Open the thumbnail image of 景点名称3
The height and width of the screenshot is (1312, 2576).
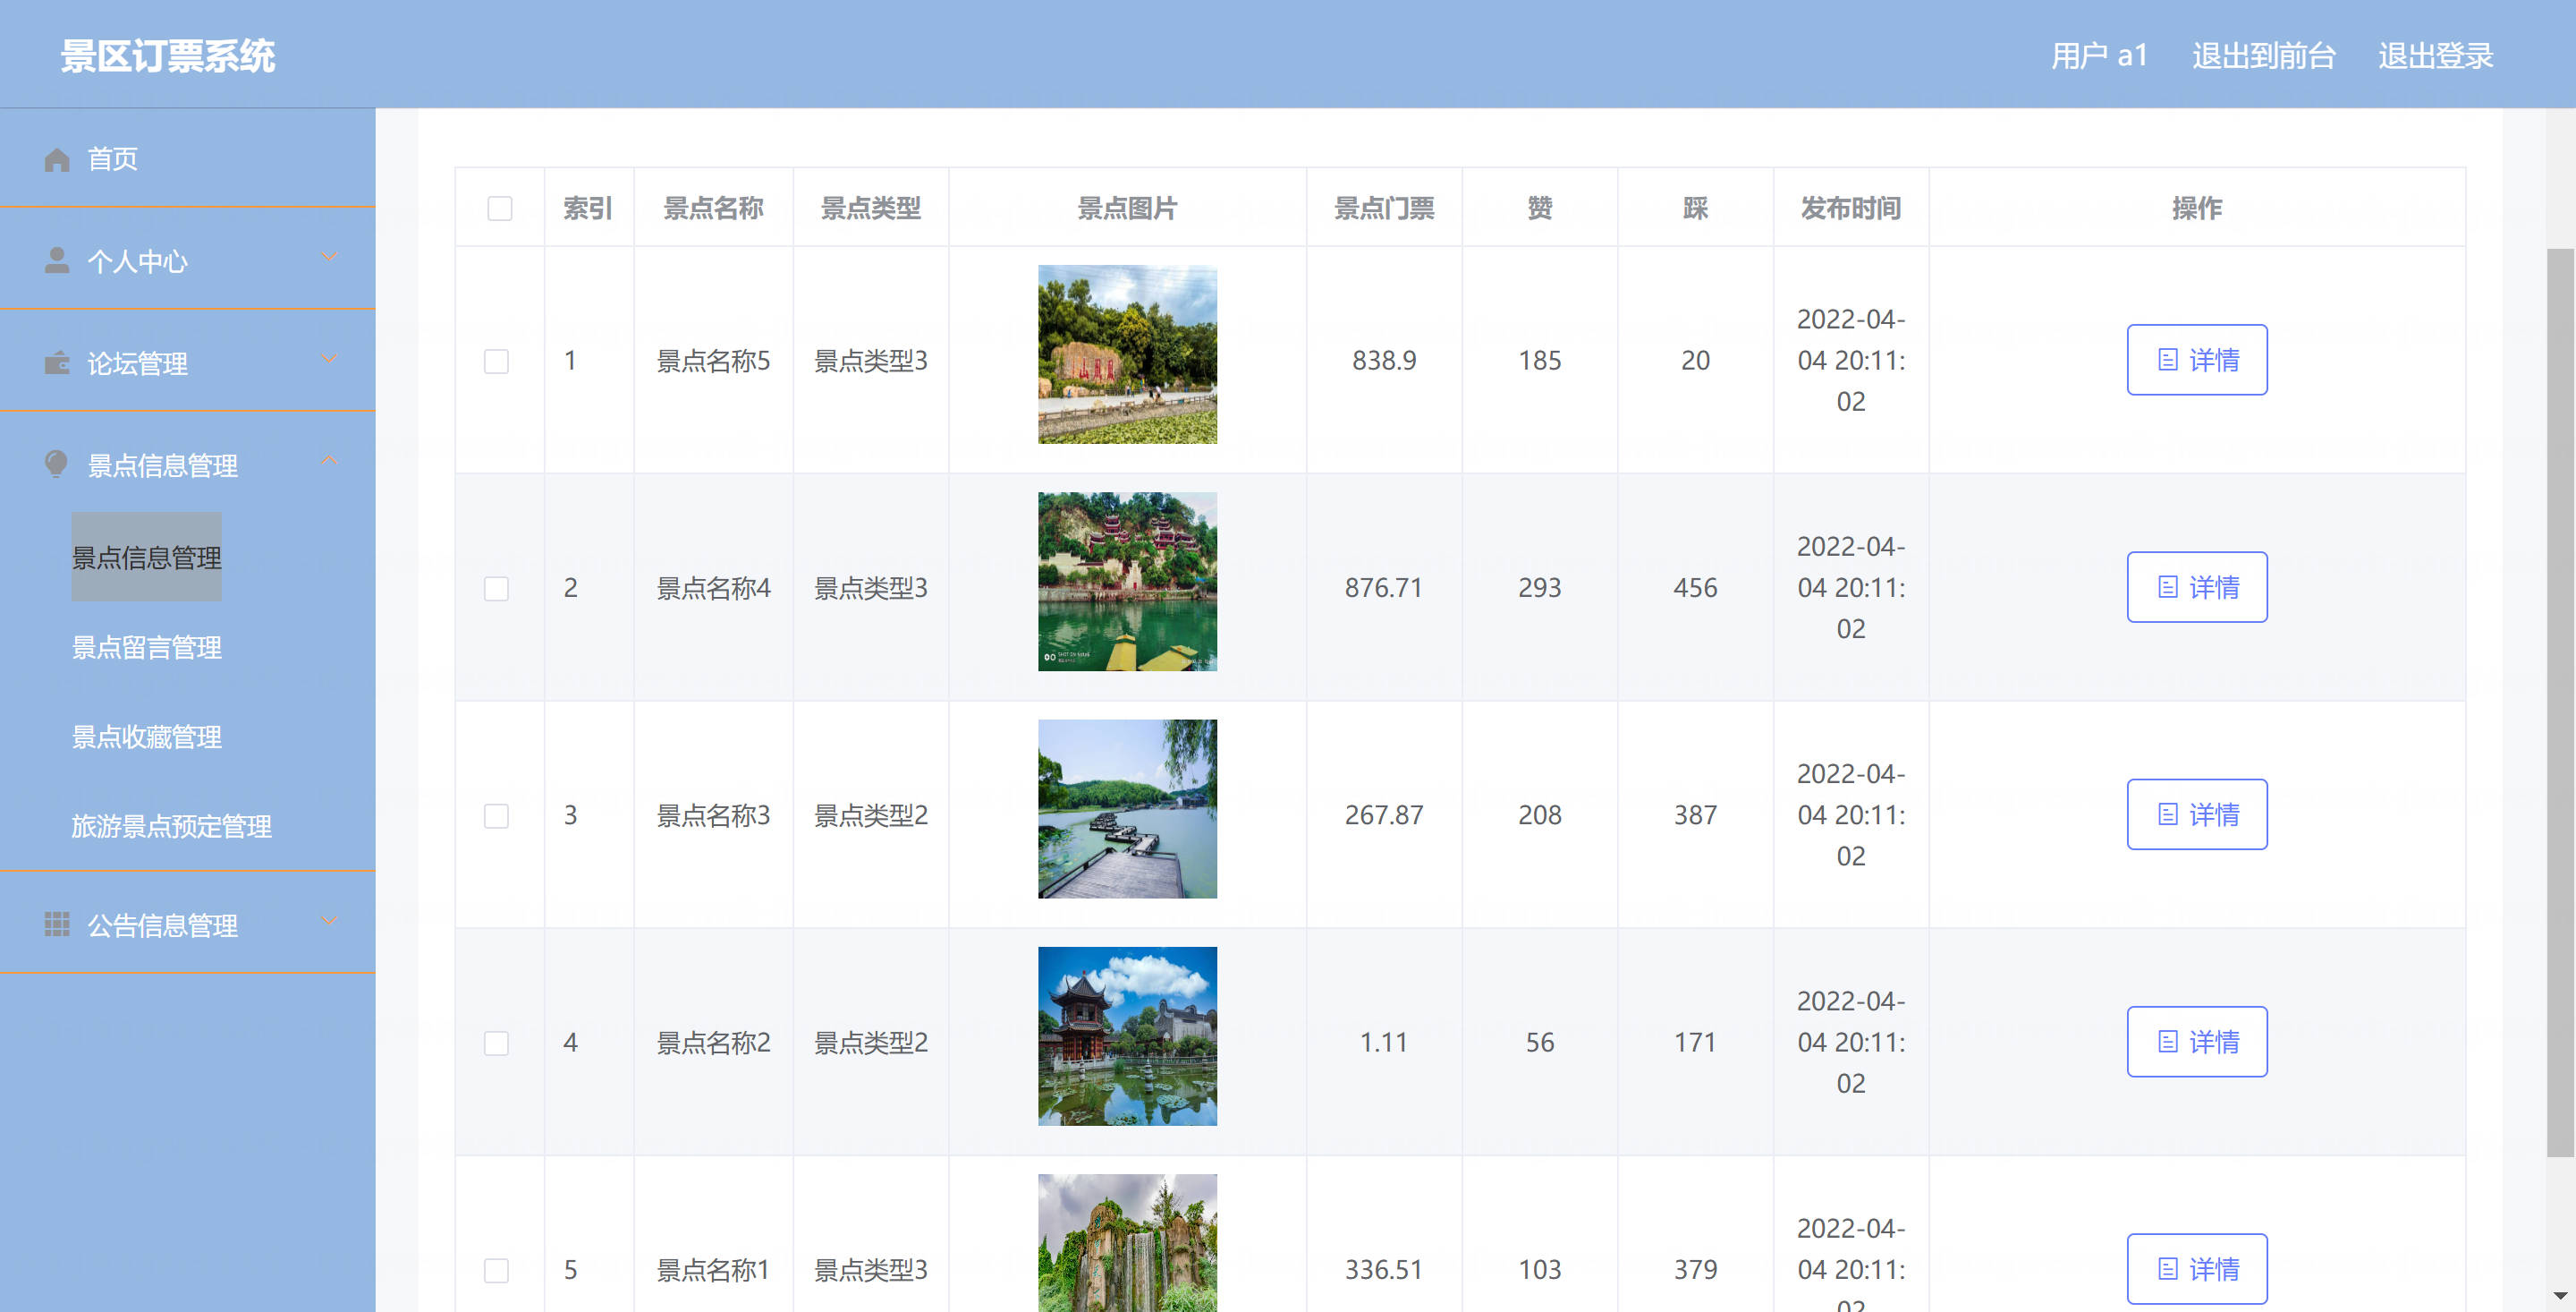(x=1127, y=809)
